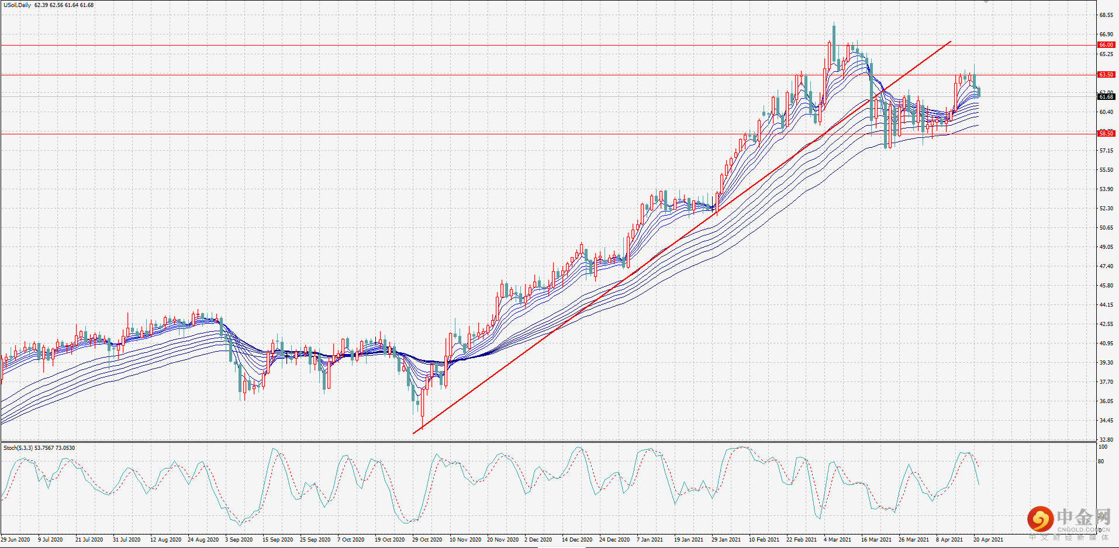Click the 24 Dec 2020 date label
1119x548 pixels.
point(614,540)
